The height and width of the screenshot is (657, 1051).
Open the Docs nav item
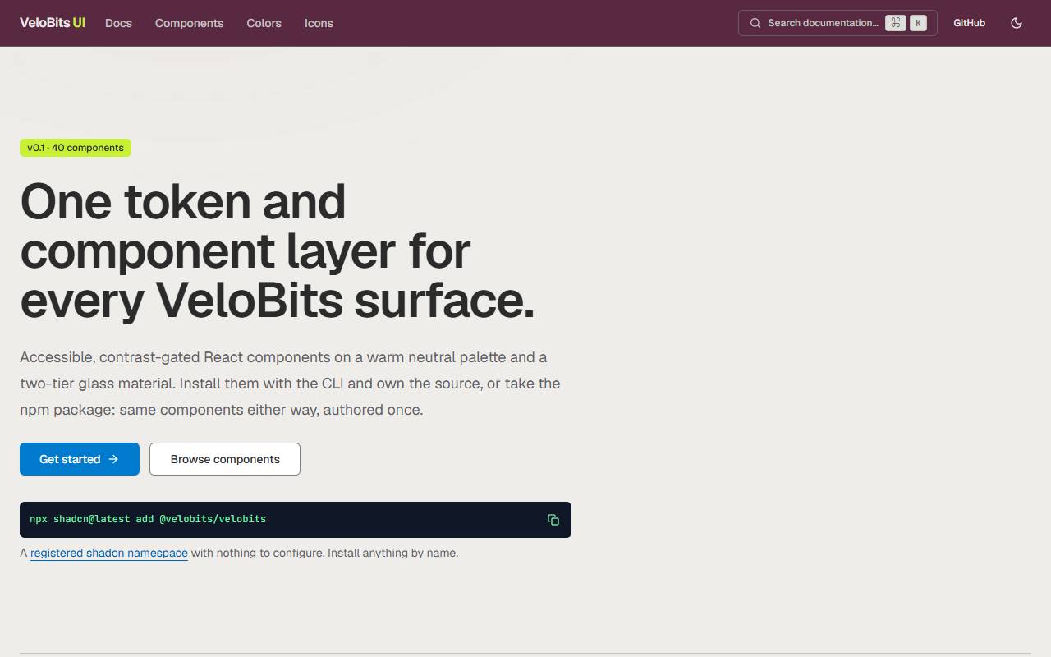click(x=118, y=23)
